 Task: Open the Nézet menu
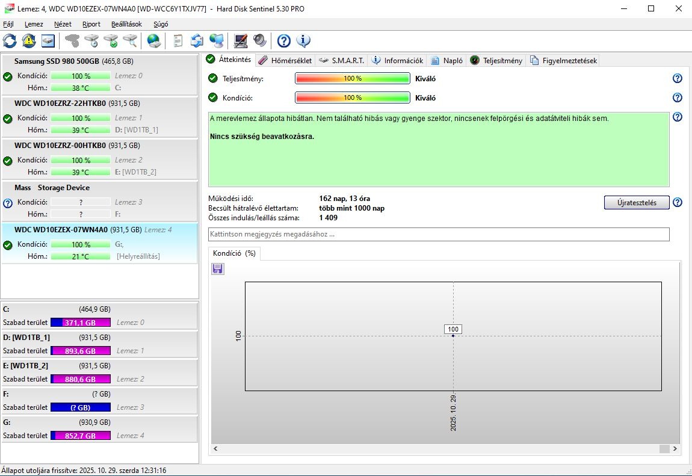(63, 24)
